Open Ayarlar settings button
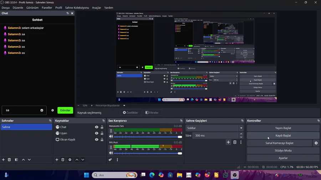 [283, 158]
